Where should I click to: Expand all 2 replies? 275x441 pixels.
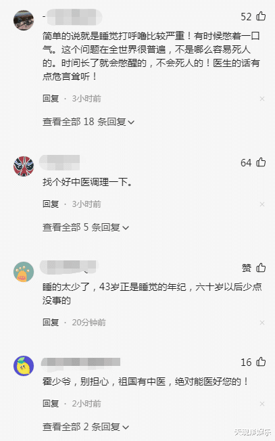[85, 427]
